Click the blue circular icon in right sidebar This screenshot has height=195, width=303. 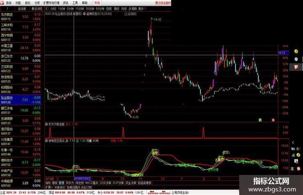click(x=296, y=59)
